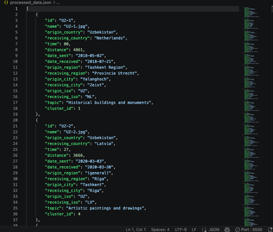Open processed_data.json breadcrumb item
The height and width of the screenshot is (232, 273).
coord(30,3)
